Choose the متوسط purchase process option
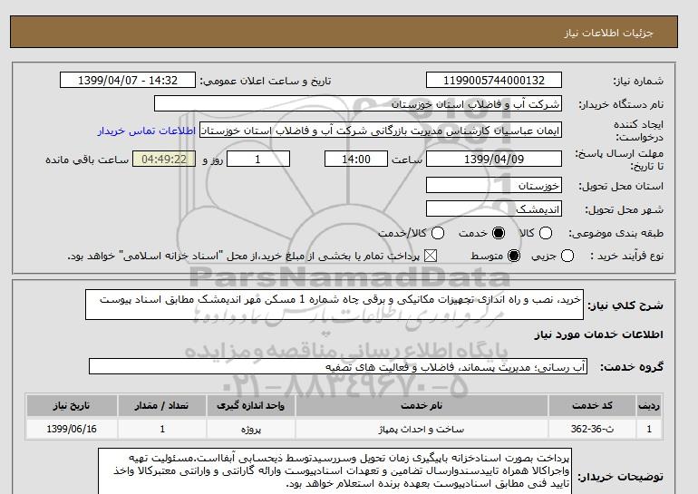The height and width of the screenshot is (494, 698). [x=514, y=256]
